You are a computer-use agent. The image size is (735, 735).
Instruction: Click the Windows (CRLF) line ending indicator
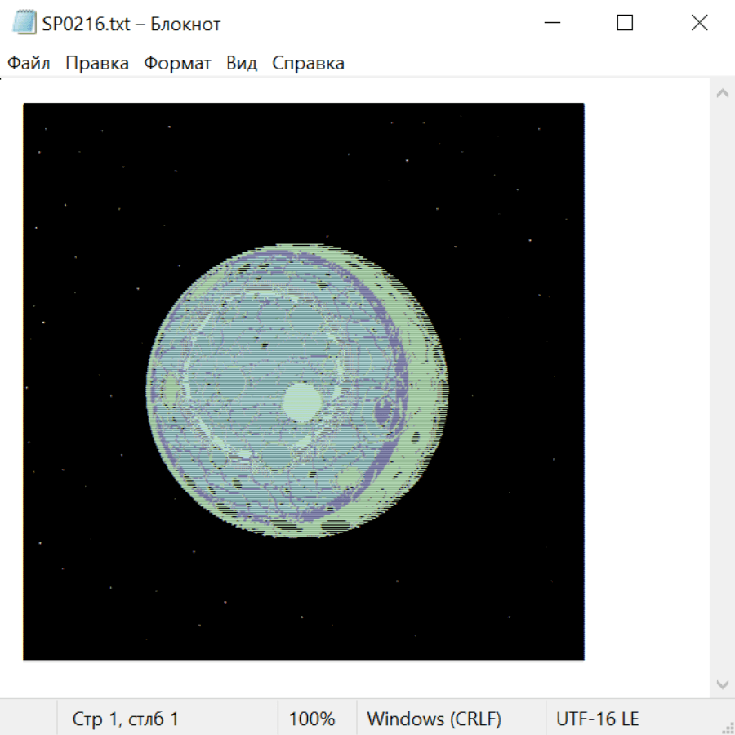coord(434,719)
